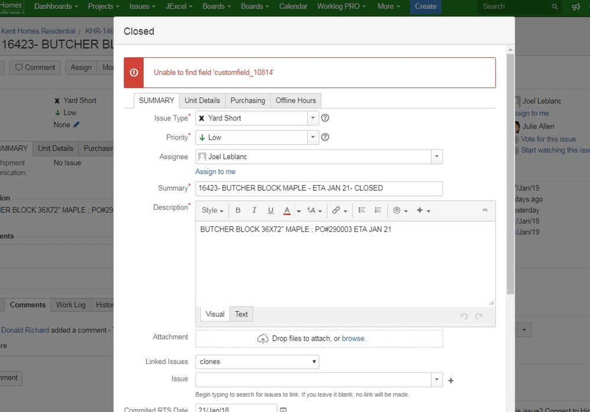Expand the Style dropdown in editor

click(x=213, y=210)
